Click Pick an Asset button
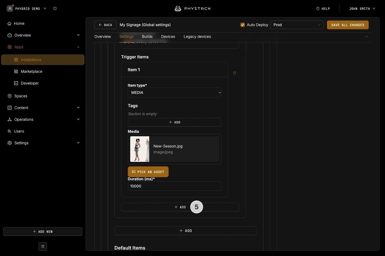Screen dimensions: 385x256 148,172
